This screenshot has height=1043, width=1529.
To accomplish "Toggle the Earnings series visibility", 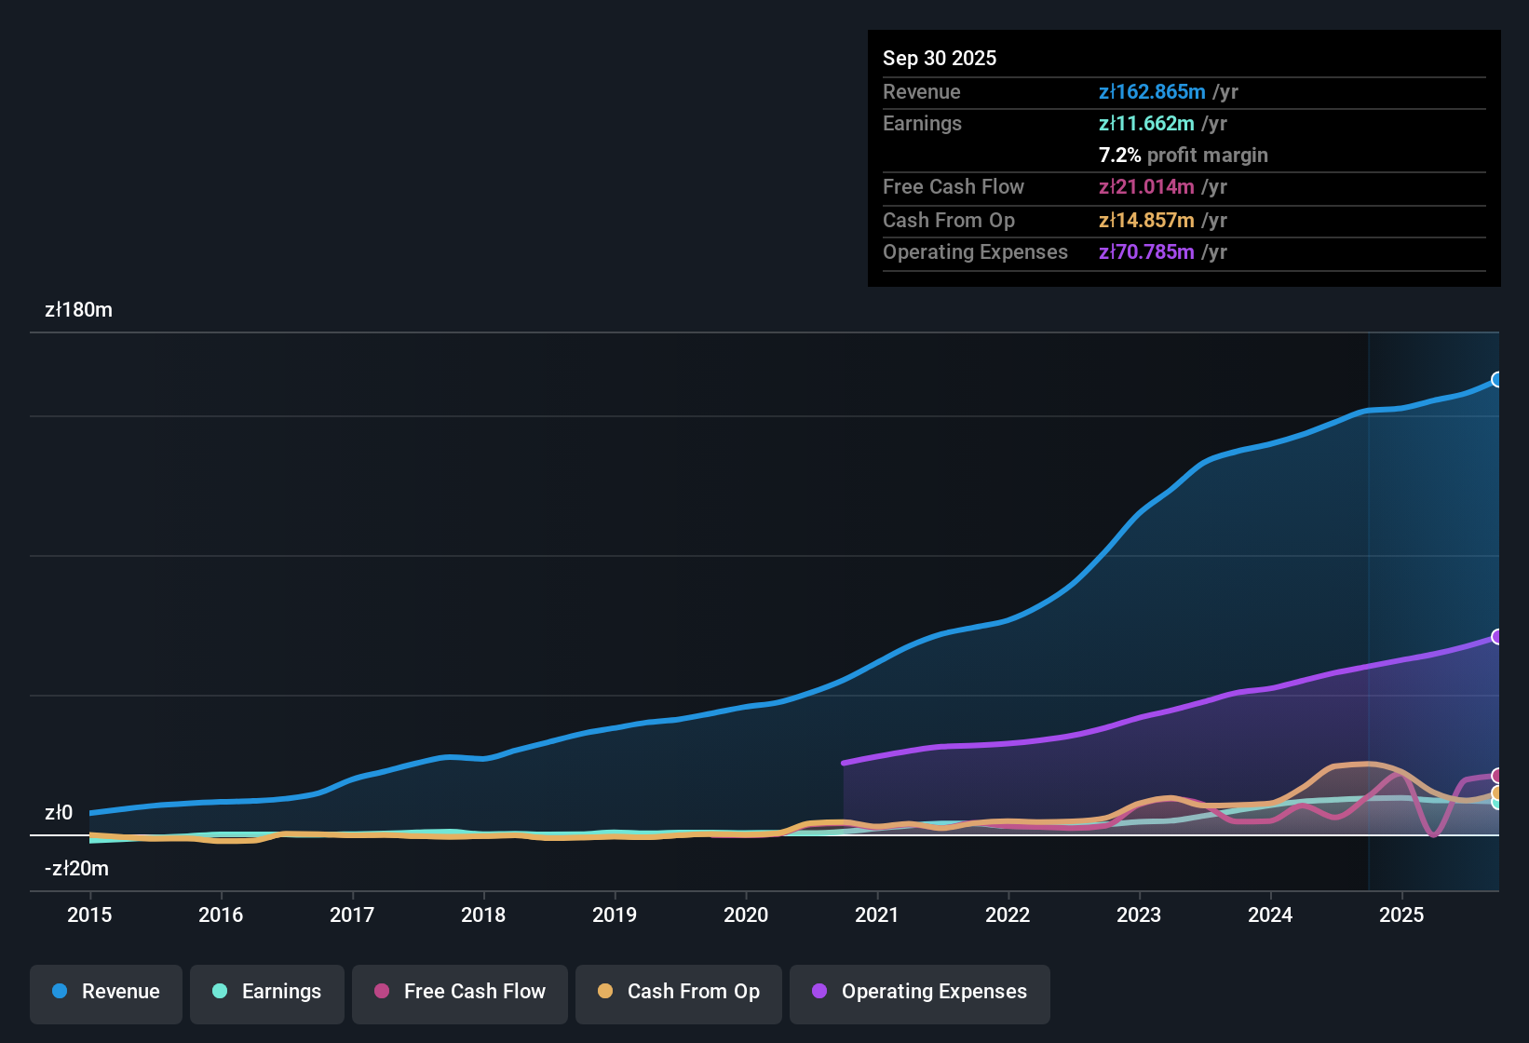I will point(267,992).
